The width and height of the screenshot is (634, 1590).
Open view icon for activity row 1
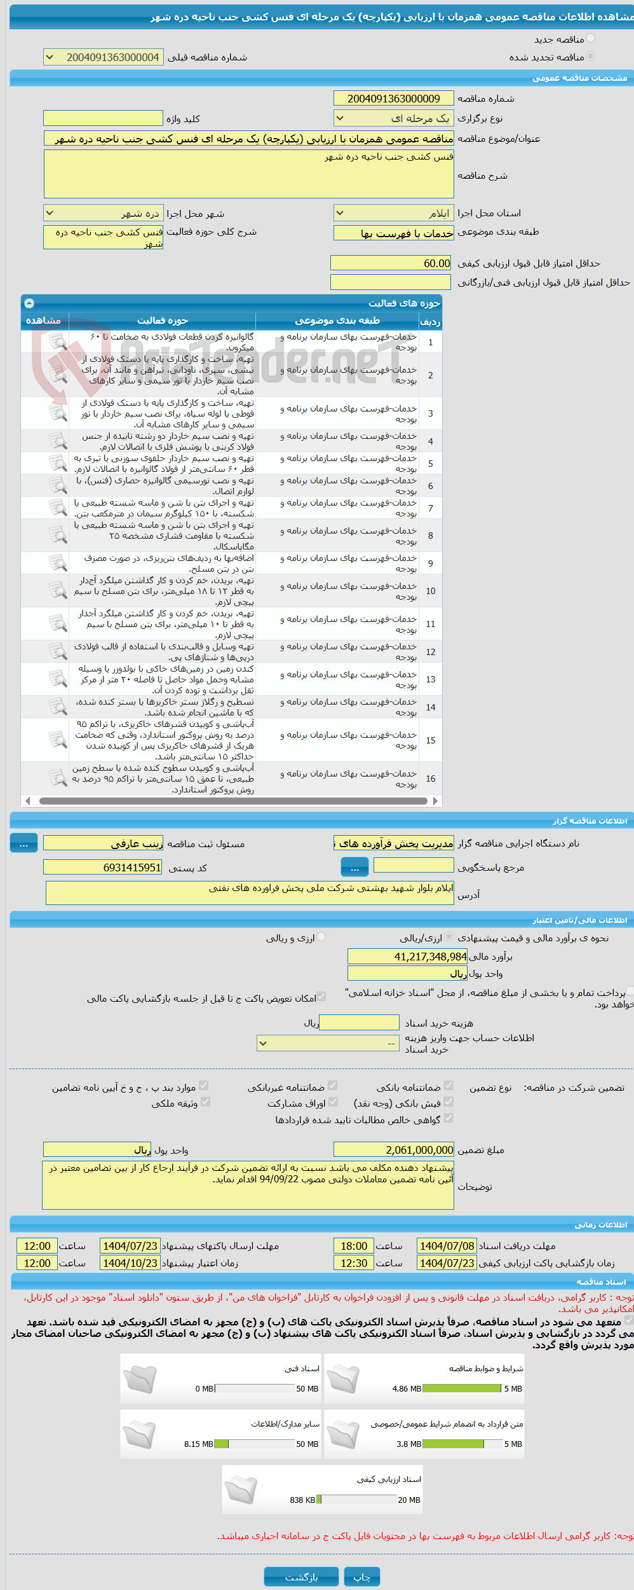pos(58,342)
